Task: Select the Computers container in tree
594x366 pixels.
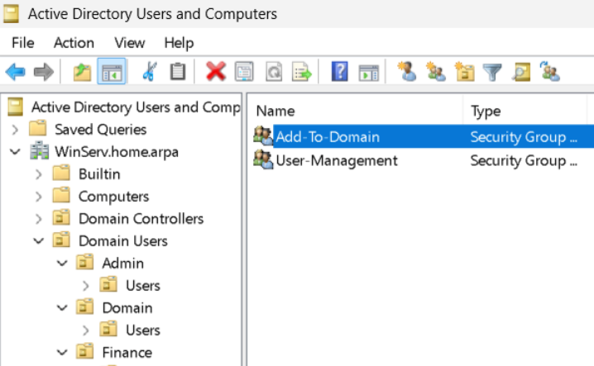Action: [113, 197]
